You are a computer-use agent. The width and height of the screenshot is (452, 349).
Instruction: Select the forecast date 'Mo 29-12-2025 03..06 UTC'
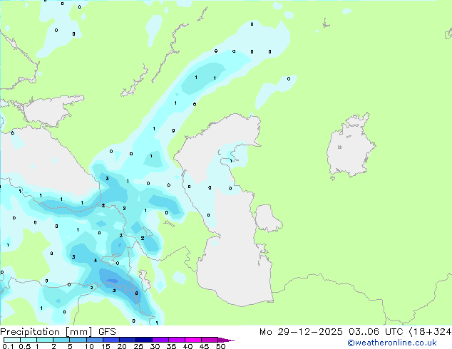tap(331, 332)
